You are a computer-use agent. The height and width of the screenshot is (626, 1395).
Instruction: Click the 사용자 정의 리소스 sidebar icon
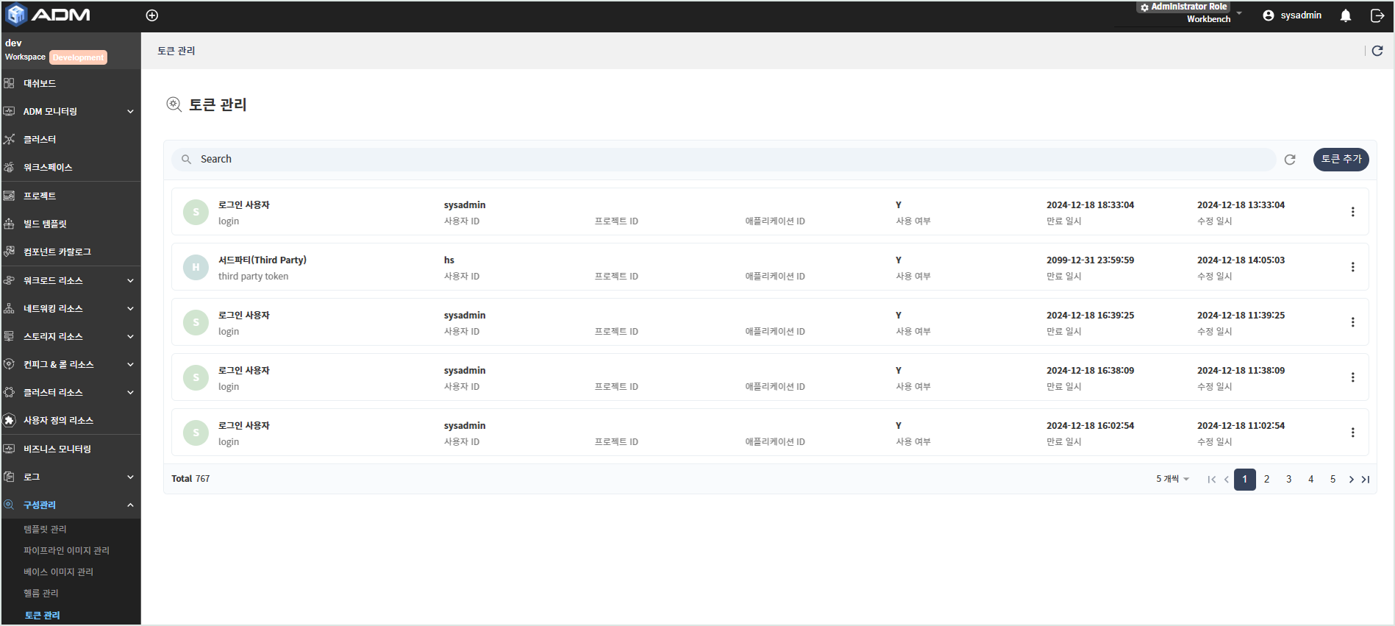9,420
